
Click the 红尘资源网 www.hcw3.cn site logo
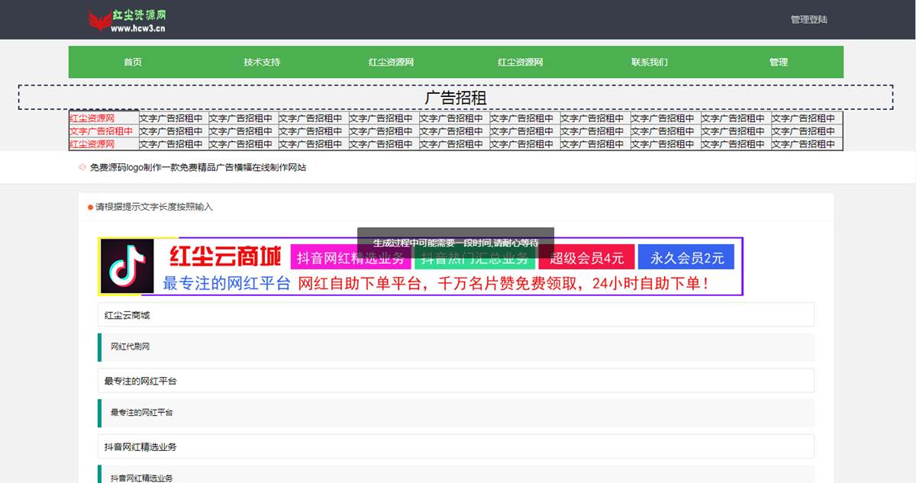tap(127, 21)
